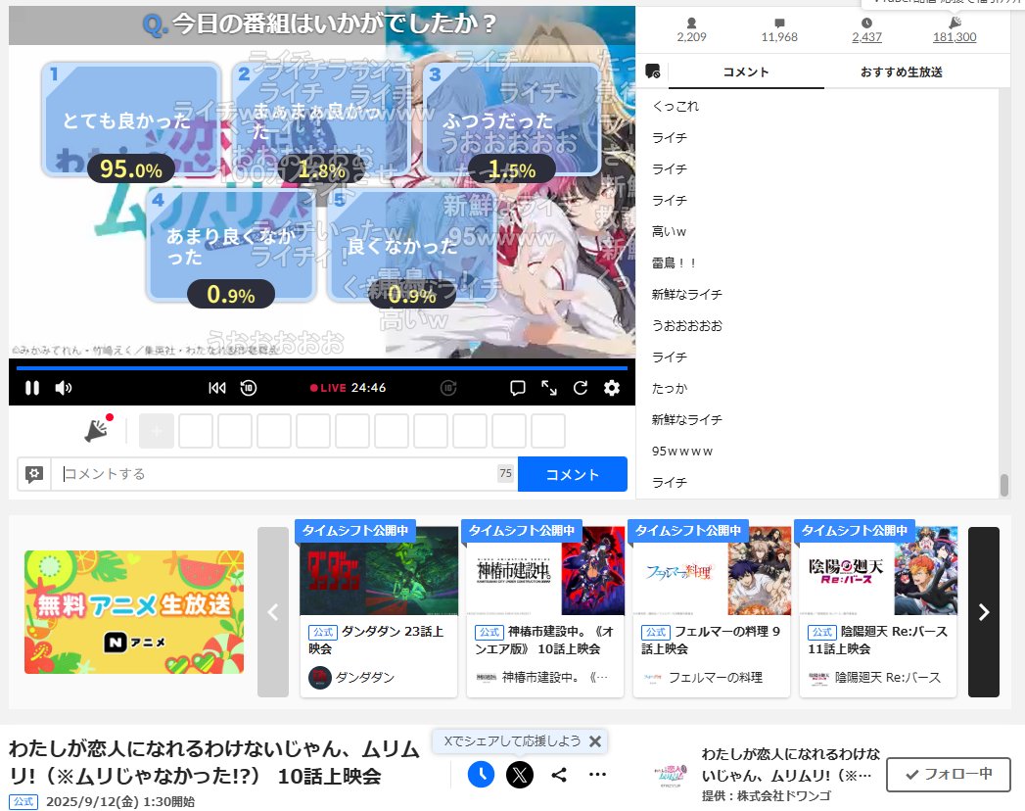Toggle comment overlay display icon

[517, 388]
